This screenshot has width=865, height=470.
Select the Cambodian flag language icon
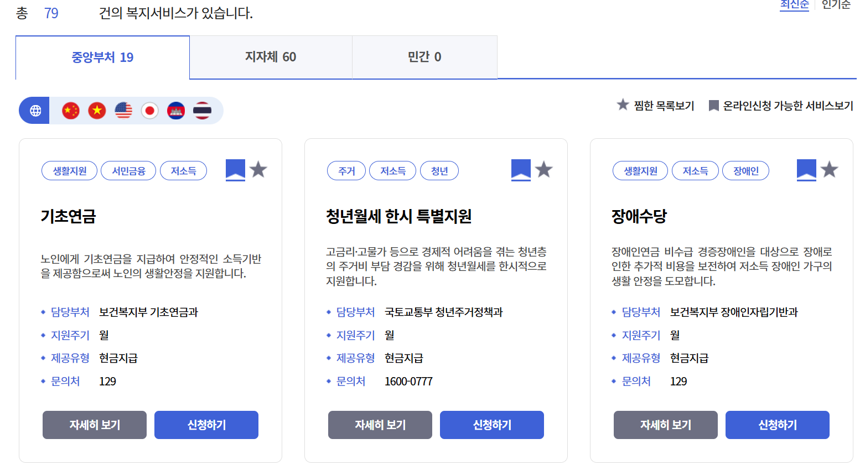(x=175, y=110)
